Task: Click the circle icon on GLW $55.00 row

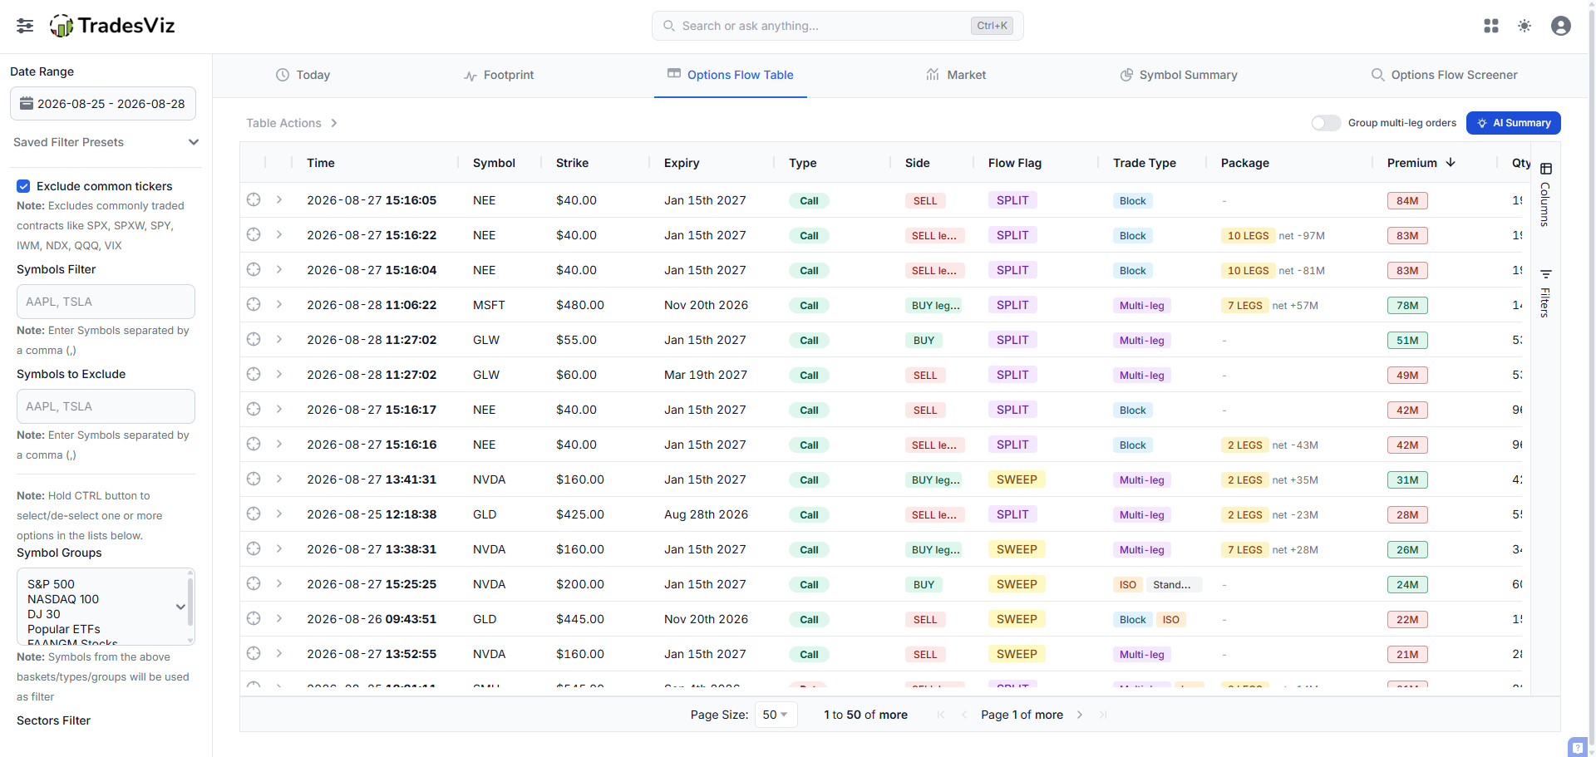Action: point(254,339)
